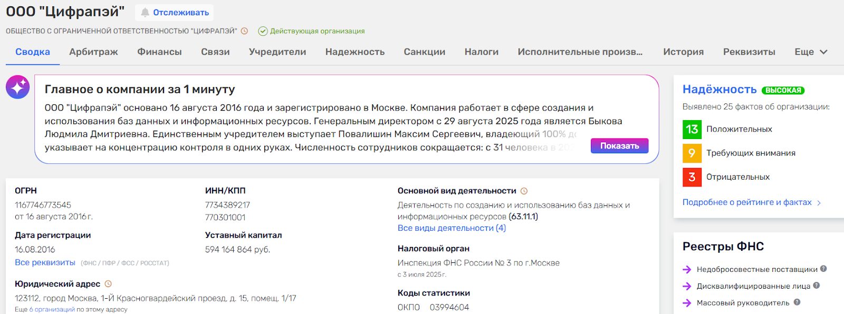
Task: Click the OKPO code 03994604
Action: 449,307
